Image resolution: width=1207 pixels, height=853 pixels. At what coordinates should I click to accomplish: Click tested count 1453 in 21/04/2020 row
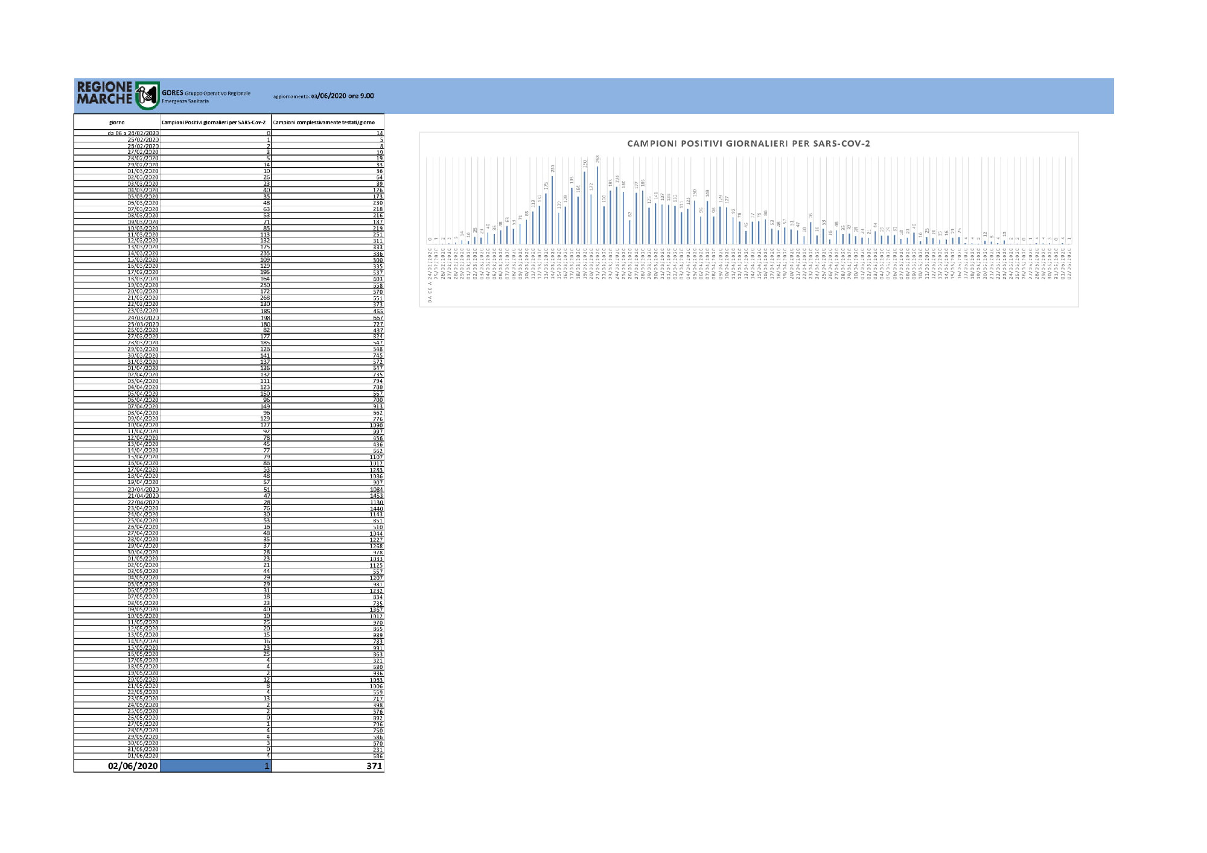pos(377,496)
